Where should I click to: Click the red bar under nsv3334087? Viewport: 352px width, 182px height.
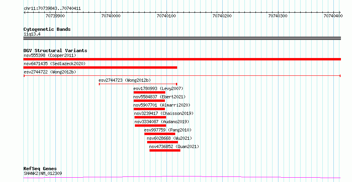point(150,126)
